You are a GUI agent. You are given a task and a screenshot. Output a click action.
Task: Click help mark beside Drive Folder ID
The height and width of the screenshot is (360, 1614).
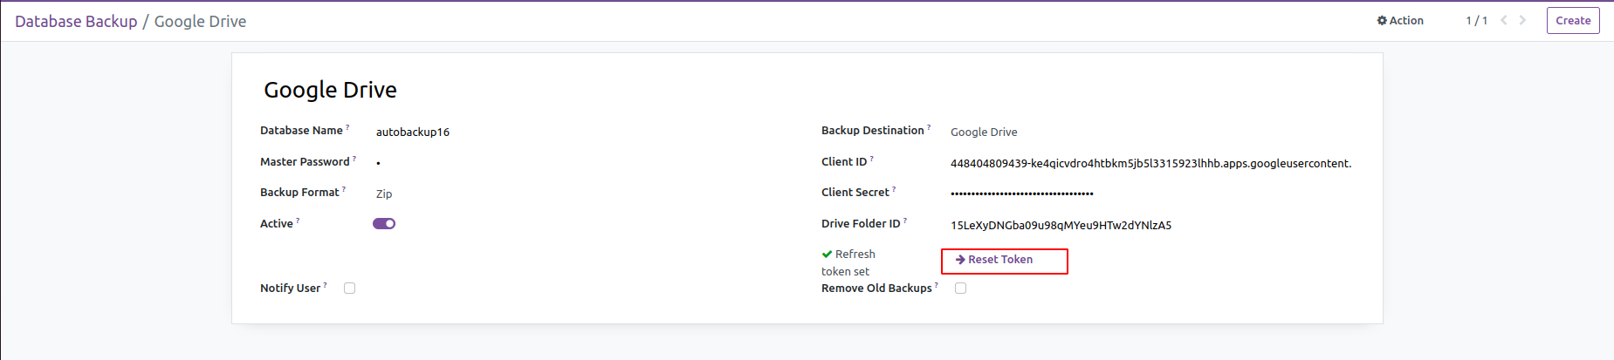[x=904, y=221]
